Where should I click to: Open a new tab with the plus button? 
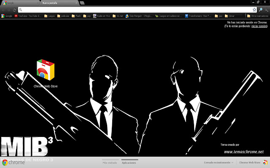[x=82, y=3]
